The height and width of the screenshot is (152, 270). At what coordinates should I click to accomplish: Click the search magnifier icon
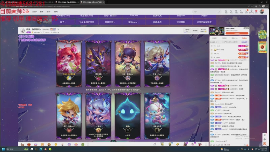click(219, 11)
